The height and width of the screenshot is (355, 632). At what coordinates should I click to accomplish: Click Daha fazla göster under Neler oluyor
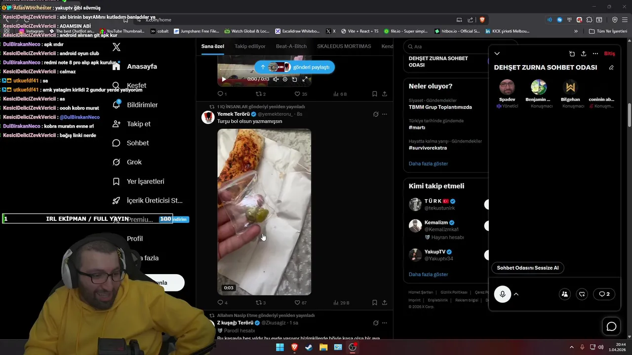(428, 164)
